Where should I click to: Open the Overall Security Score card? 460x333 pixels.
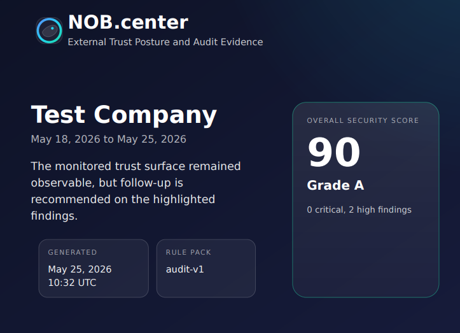pos(366,200)
